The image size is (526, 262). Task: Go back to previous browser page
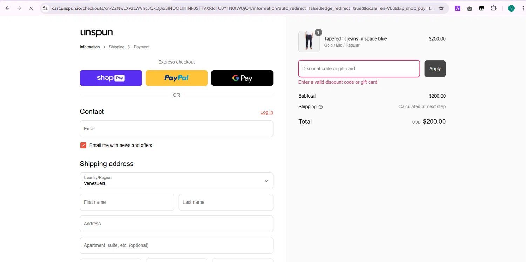tap(7, 8)
